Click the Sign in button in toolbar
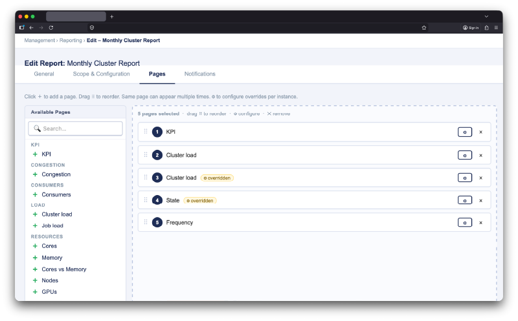The width and height of the screenshot is (518, 321). [x=471, y=28]
